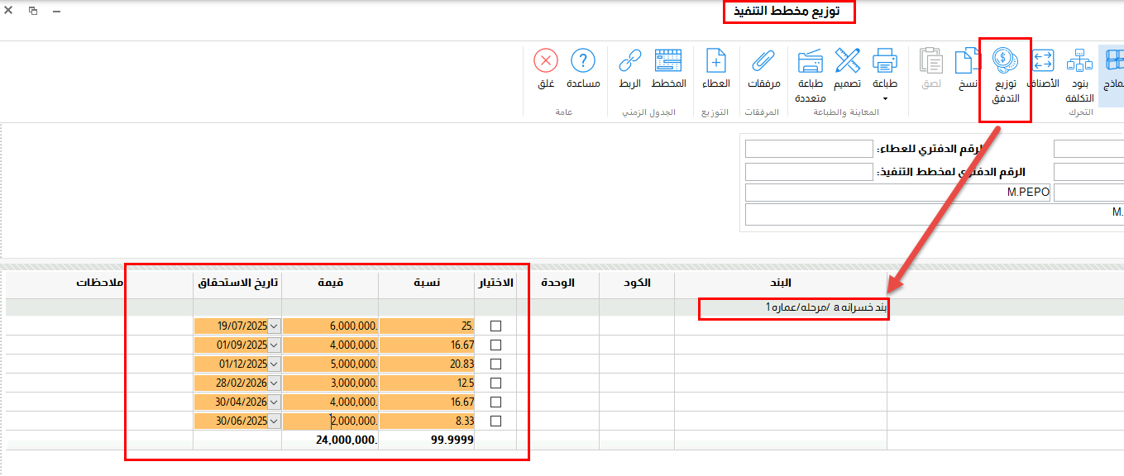
Task: Open مرفقات paperclip attachments icon
Action: [x=763, y=61]
